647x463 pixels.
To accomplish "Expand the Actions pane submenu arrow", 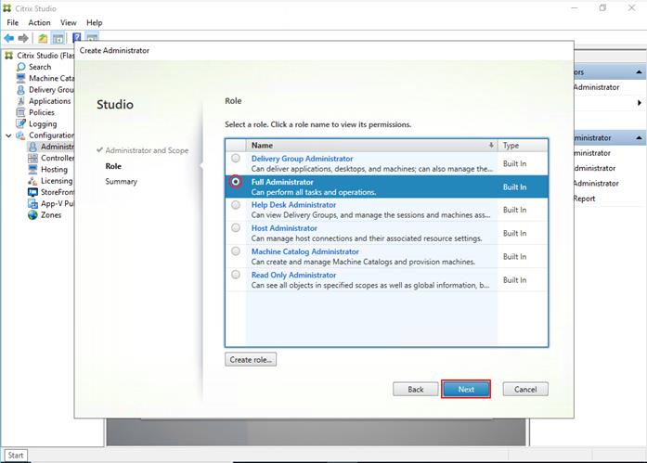I will coord(640,103).
